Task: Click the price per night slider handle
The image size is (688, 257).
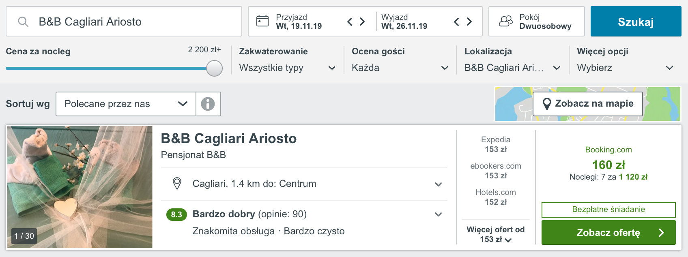Action: tap(214, 68)
